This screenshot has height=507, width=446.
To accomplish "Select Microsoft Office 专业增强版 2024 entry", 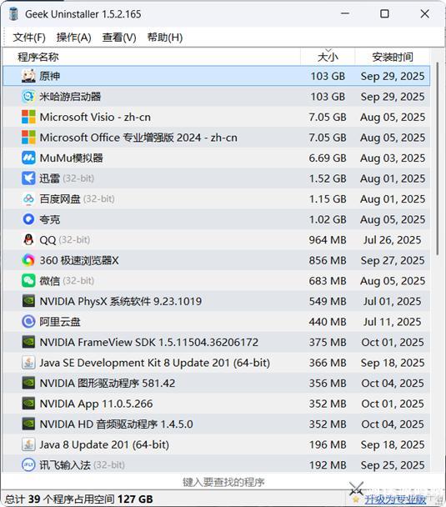I will coord(138,138).
